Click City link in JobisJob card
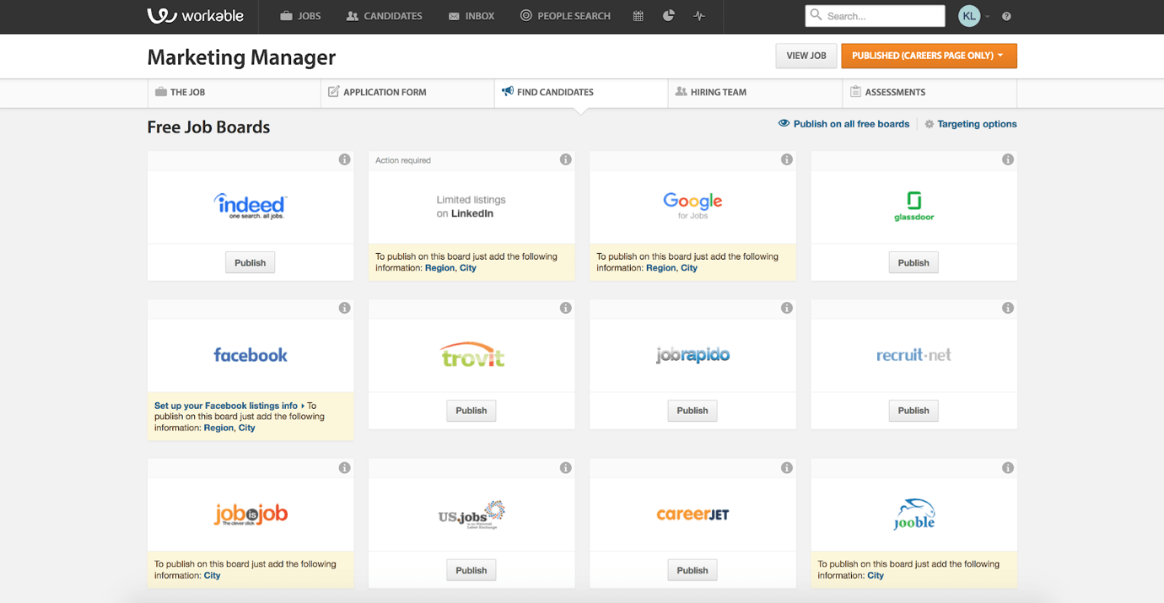The height and width of the screenshot is (603, 1164). click(212, 576)
